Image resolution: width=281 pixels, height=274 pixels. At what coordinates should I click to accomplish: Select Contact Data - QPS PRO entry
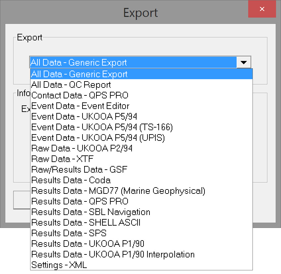pyautogui.click(x=80, y=95)
